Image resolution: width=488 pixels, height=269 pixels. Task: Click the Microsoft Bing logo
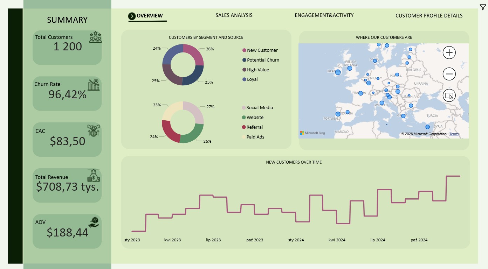312,133
